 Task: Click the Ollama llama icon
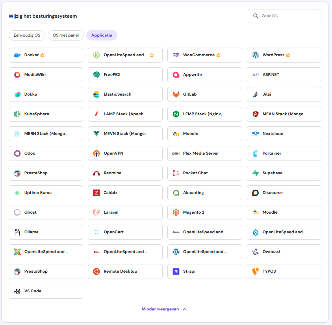point(17,232)
